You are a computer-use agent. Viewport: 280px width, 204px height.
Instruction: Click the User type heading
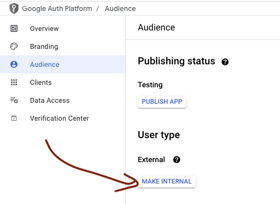(159, 135)
